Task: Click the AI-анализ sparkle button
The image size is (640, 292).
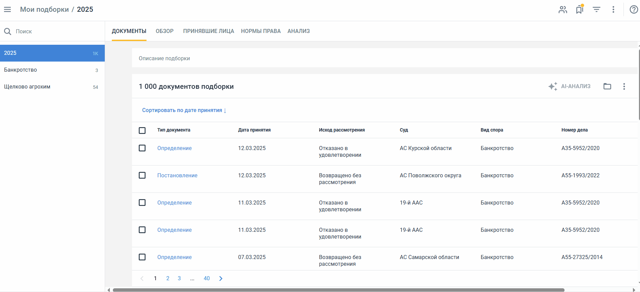Action: point(569,86)
